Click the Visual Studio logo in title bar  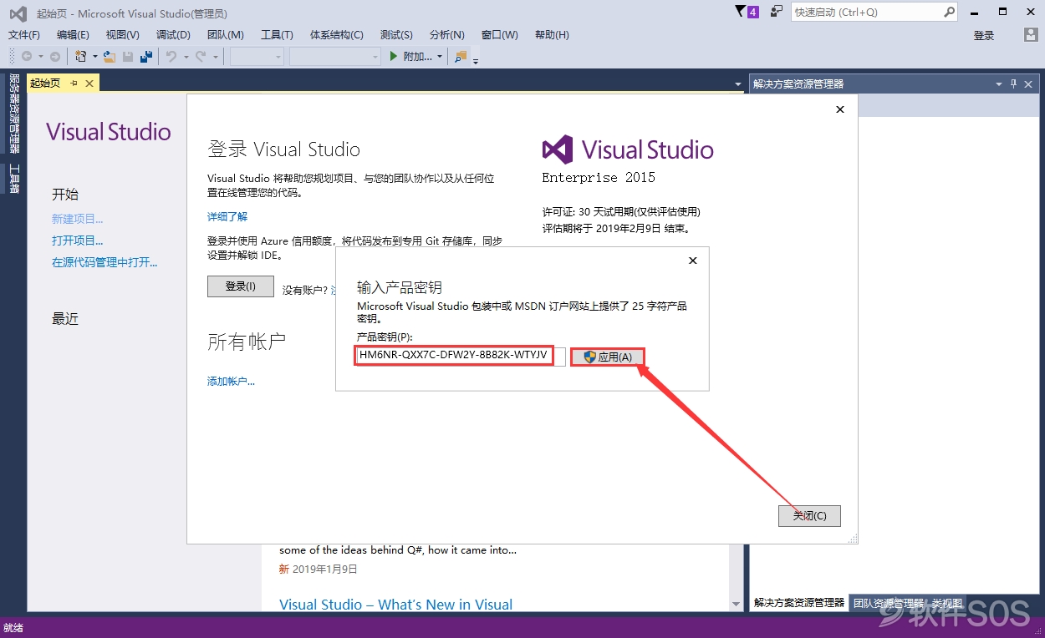click(18, 13)
